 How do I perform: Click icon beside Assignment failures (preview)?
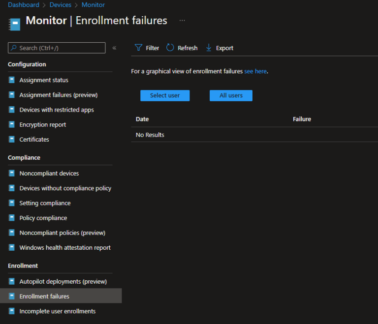(x=12, y=95)
